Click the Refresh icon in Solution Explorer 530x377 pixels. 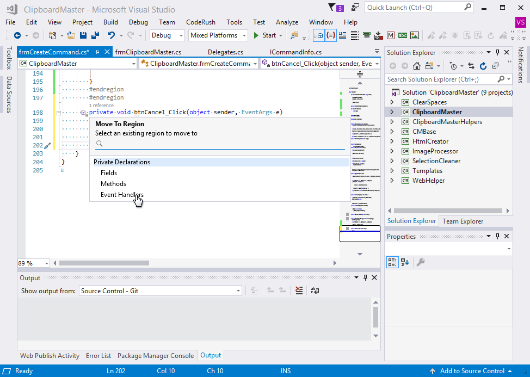click(x=483, y=66)
